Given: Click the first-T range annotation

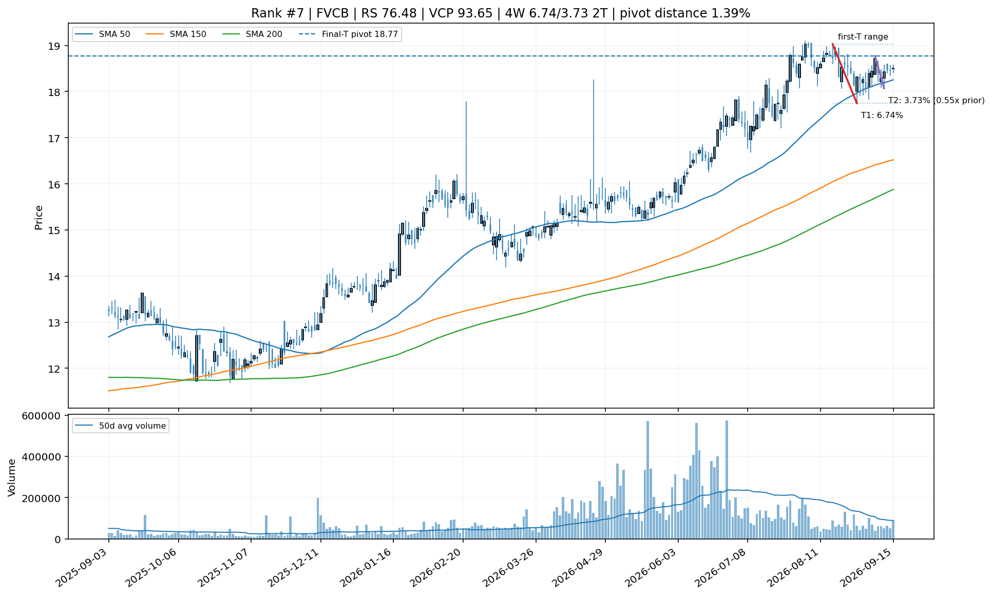Looking at the screenshot, I should coord(863,37).
